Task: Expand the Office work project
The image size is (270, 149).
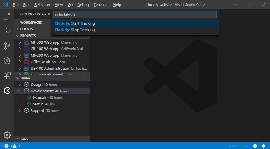Action: tap(20, 62)
